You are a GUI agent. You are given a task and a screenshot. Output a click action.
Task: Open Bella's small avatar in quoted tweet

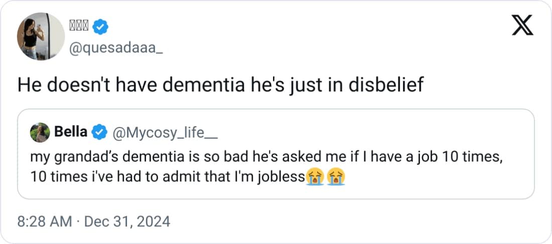point(40,133)
